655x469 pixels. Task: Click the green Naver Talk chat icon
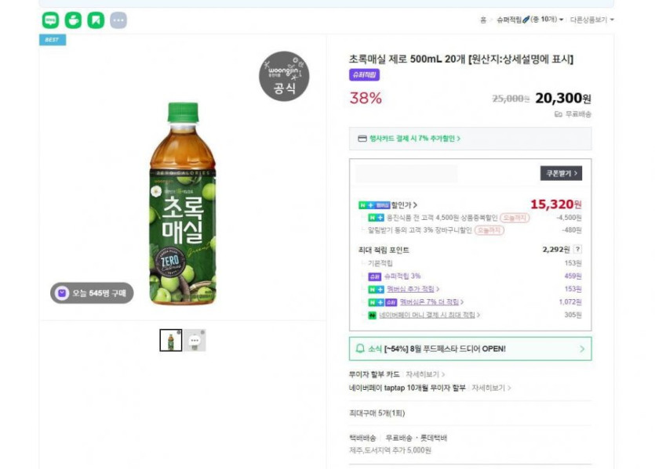click(50, 20)
